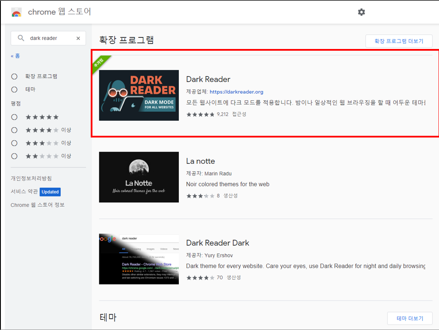
Task: Click '생산성' category on Dark Reader Dark row
Action: 233,278
